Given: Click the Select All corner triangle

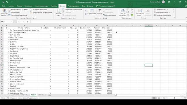Looking at the screenshot, I should (2, 25).
